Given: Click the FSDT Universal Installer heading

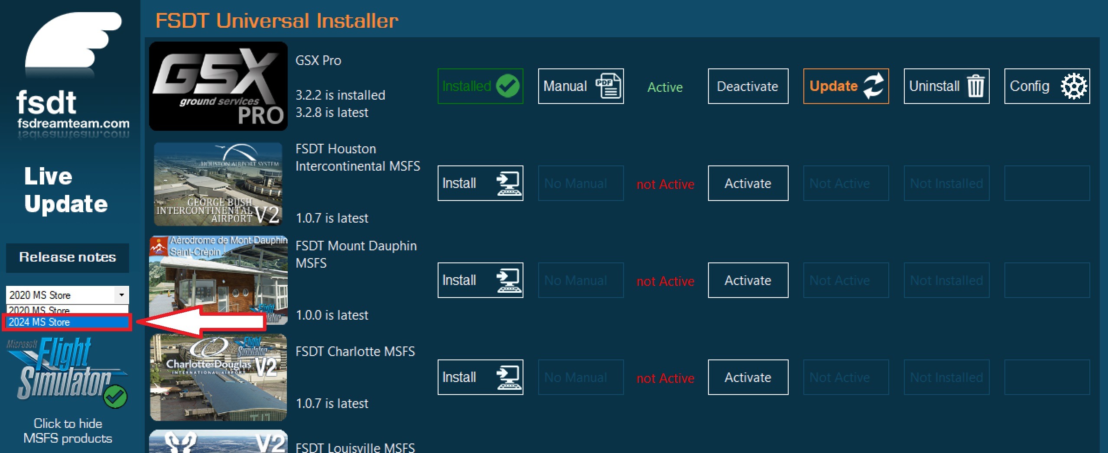Looking at the screenshot, I should pos(277,20).
